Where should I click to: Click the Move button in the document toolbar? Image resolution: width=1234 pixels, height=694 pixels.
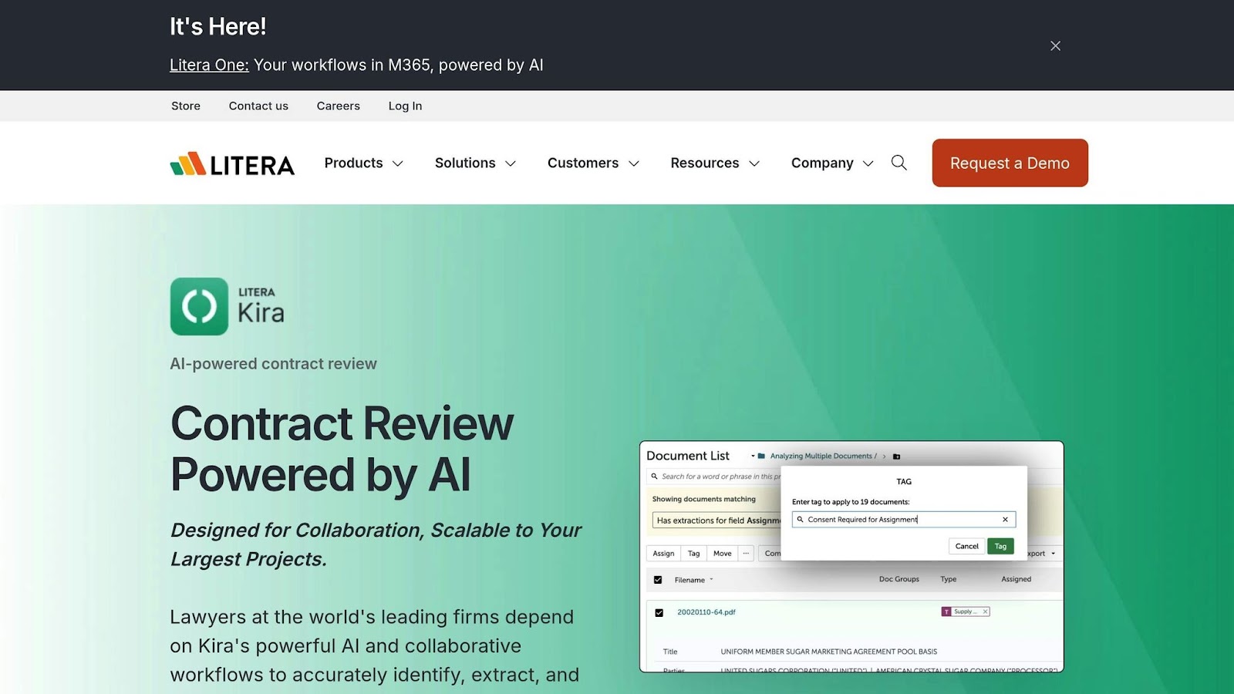(722, 554)
